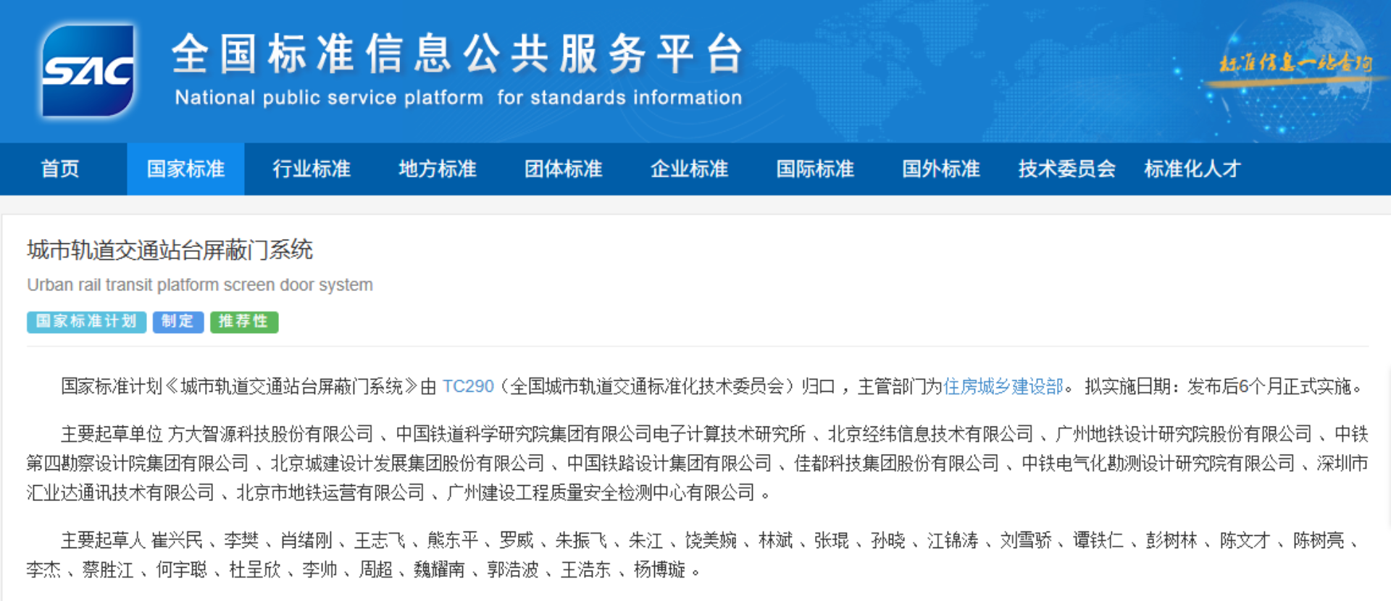Select the 国家标准 navigation tab

[x=185, y=169]
